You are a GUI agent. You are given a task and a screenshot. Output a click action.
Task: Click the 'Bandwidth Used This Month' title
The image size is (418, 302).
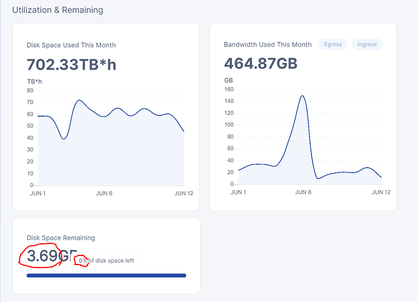pyautogui.click(x=267, y=45)
